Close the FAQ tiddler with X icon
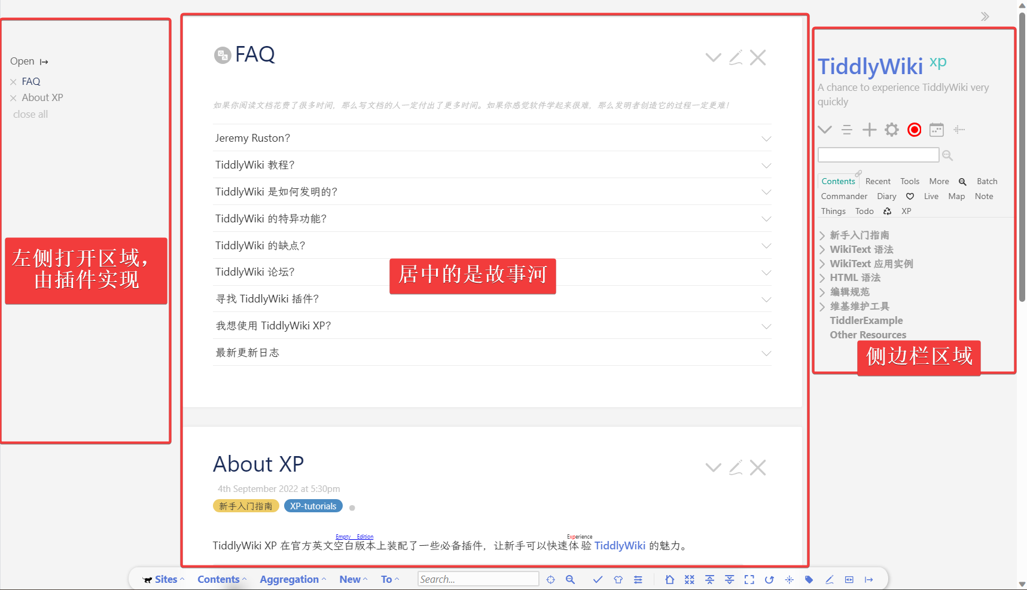 coord(758,57)
